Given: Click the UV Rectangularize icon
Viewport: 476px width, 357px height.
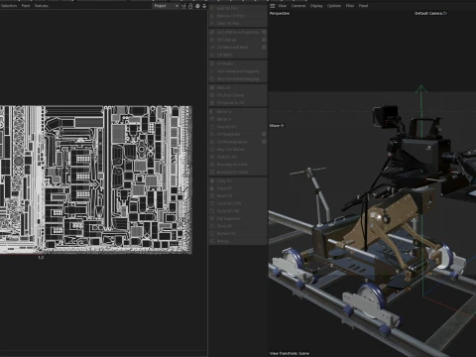Looking at the screenshot, I should 212,142.
